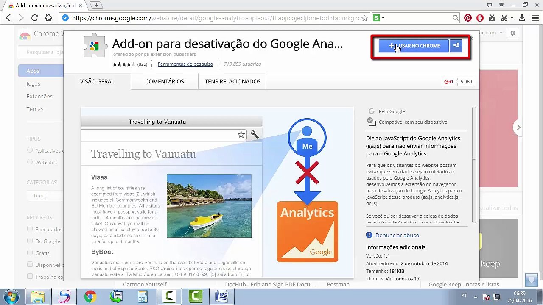The height and width of the screenshot is (305, 543).
Task: Open a new browser tab
Action: point(96,5)
